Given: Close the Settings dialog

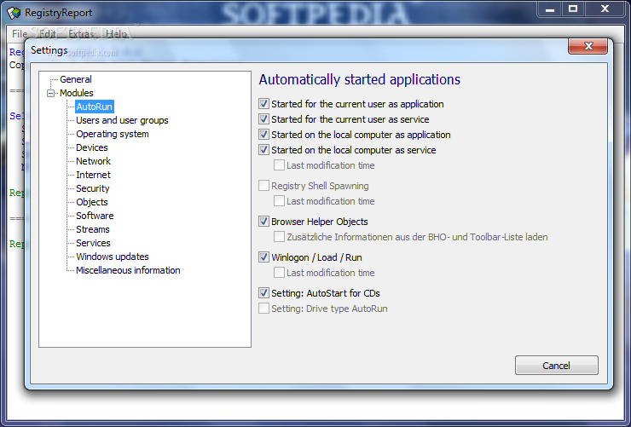Looking at the screenshot, I should coord(588,46).
